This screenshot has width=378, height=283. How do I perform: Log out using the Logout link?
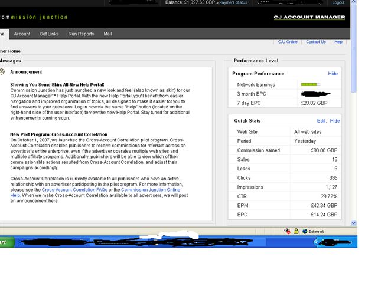point(338,2)
